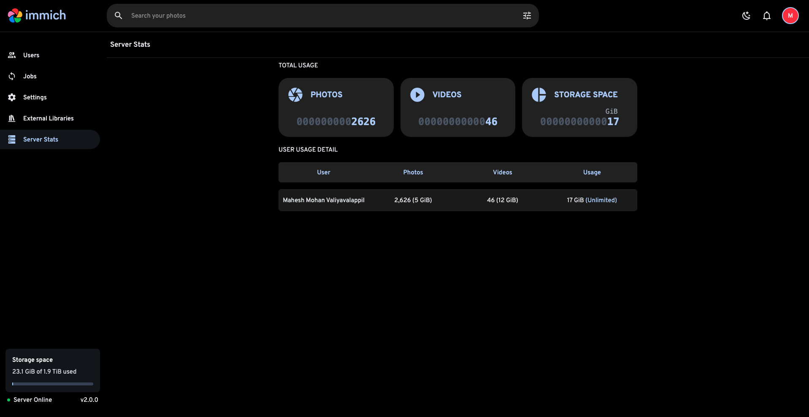Open your account menu via the M avatar
The height and width of the screenshot is (417, 809).
(x=790, y=16)
